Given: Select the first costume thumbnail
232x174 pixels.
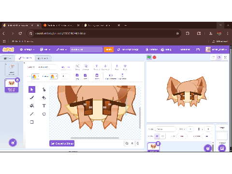Looking at the screenshot, I should click(x=12, y=69).
